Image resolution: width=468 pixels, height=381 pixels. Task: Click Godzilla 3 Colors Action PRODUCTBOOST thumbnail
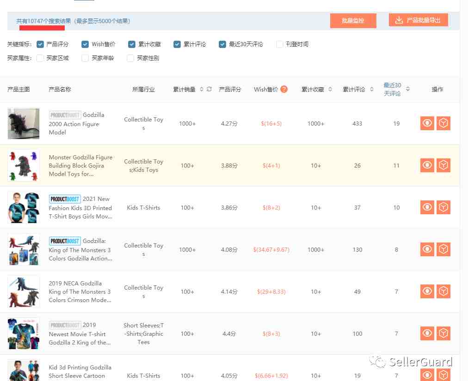point(24,249)
